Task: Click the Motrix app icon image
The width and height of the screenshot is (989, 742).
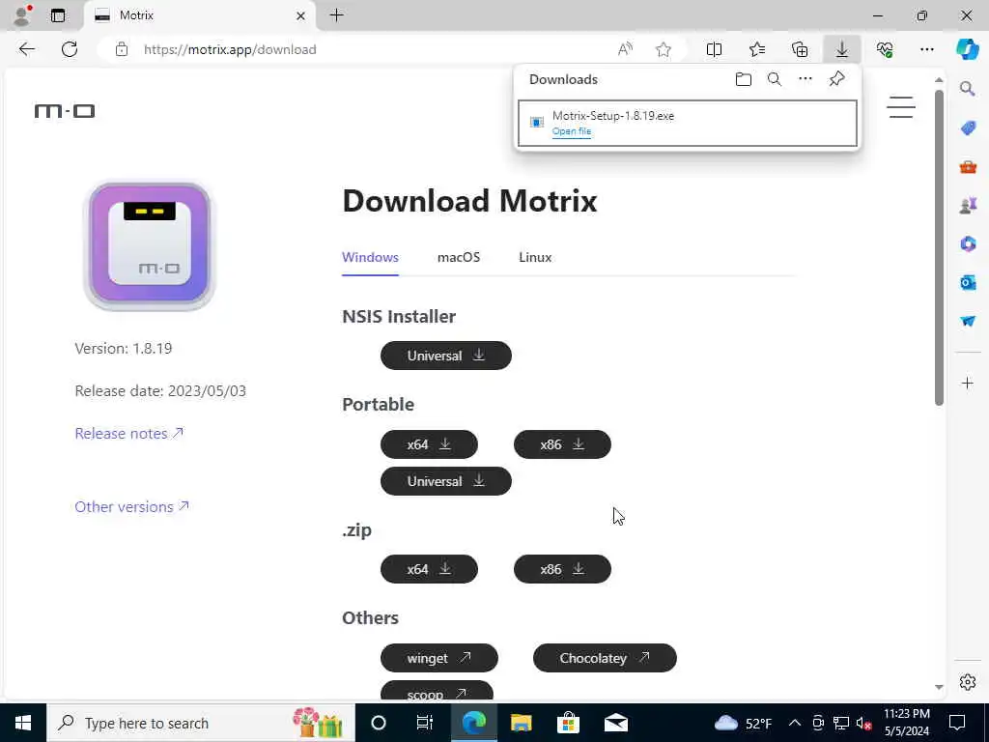Action: (150, 246)
